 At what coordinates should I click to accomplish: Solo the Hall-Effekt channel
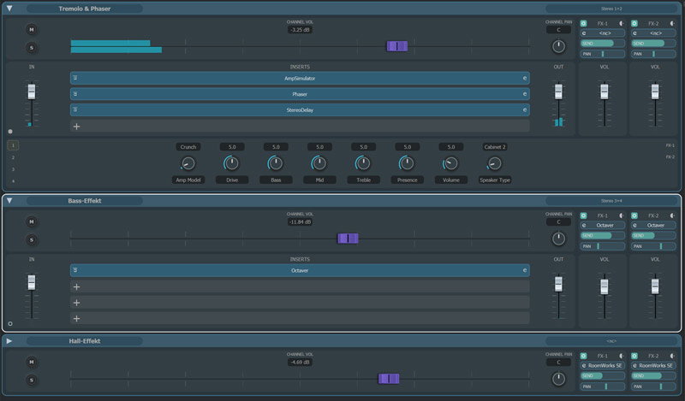click(x=32, y=380)
